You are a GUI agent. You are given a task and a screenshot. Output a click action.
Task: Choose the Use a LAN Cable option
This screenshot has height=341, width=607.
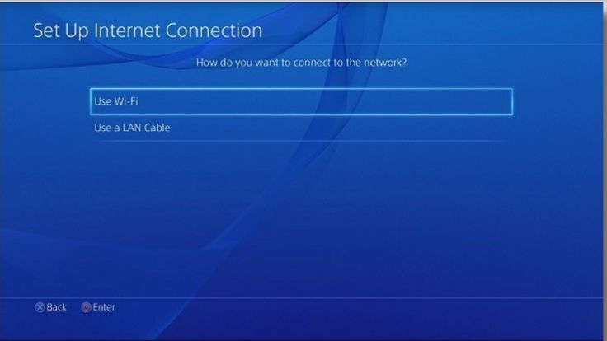click(301, 128)
